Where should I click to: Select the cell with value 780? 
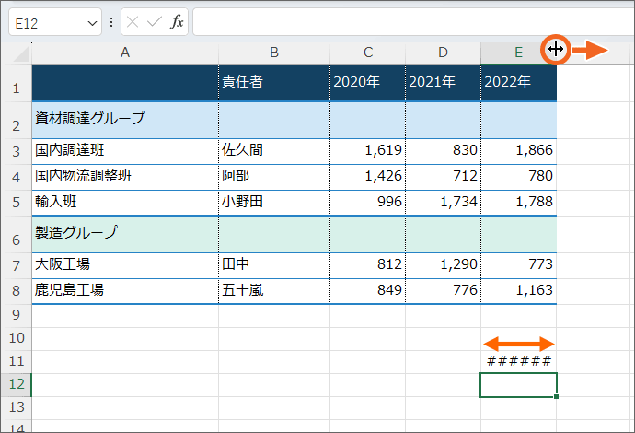518,177
